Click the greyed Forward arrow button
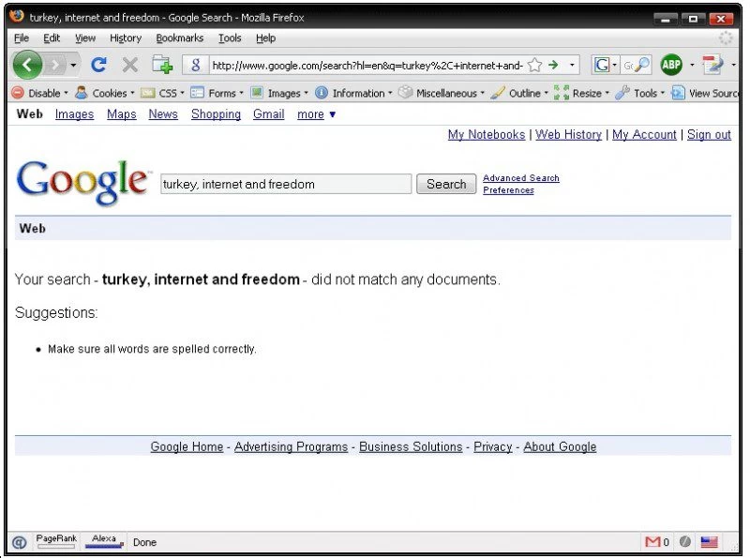 click(55, 65)
